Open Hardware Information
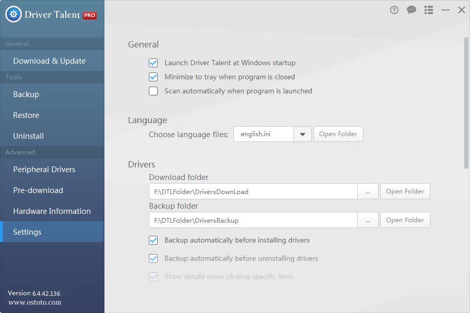The image size is (470, 313). [x=52, y=211]
